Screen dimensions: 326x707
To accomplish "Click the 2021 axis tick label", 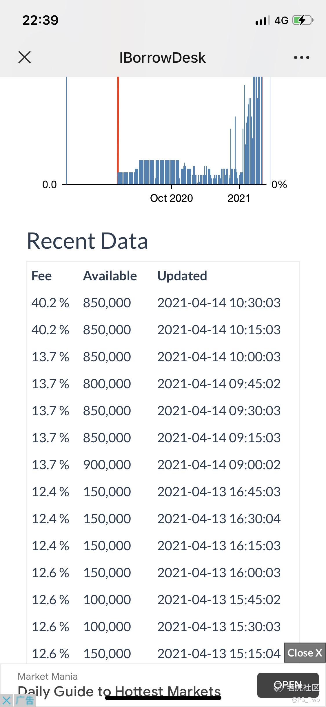I will (x=239, y=198).
